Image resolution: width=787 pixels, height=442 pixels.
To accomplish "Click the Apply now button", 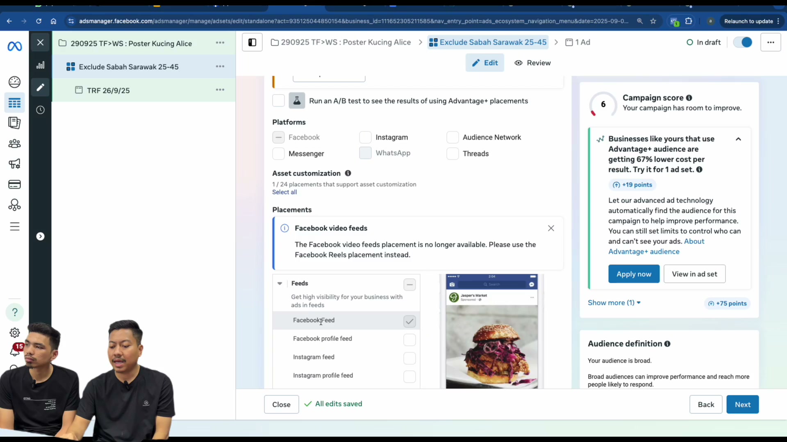I will [x=634, y=274].
